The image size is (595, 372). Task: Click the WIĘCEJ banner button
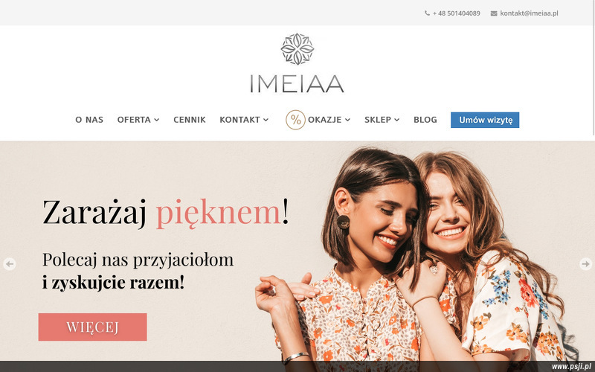[x=92, y=327]
